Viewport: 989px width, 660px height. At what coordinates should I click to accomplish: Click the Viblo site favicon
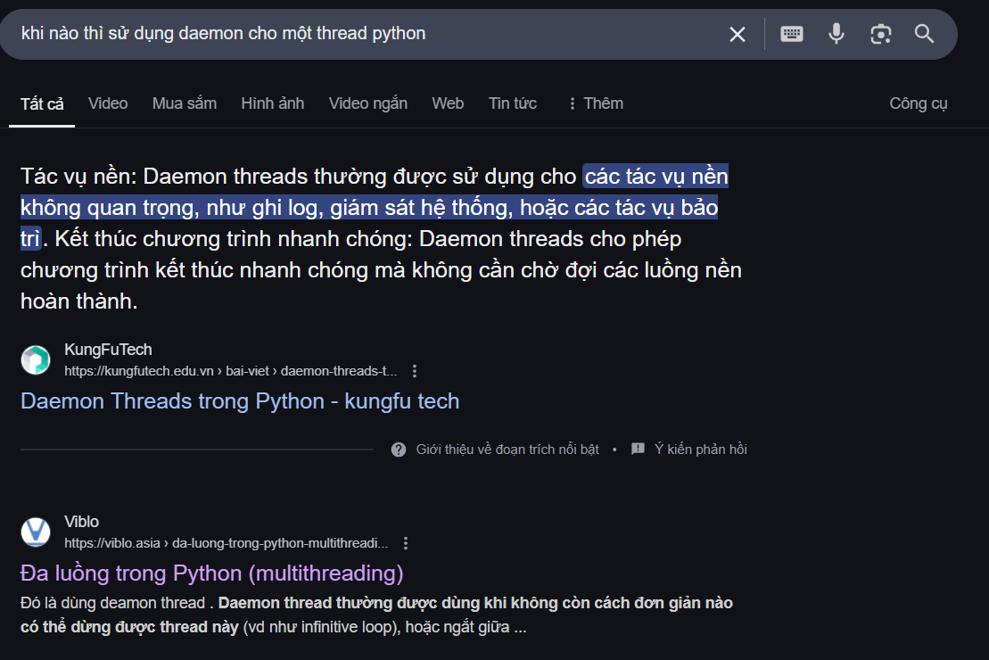(x=36, y=532)
